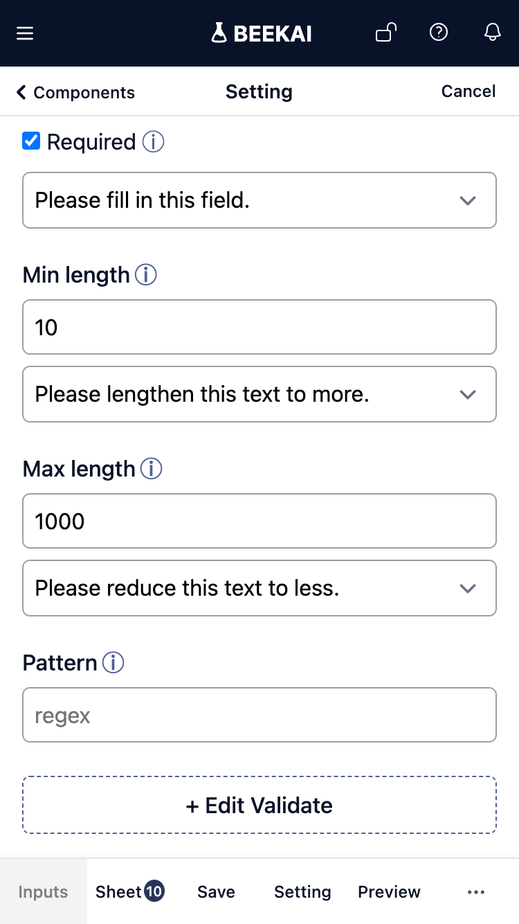
Task: Expand the 'Please reduce this text' dropdown
Action: 259,588
